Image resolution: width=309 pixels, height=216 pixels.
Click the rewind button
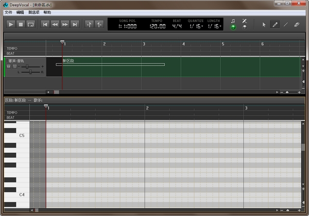tap(55, 24)
